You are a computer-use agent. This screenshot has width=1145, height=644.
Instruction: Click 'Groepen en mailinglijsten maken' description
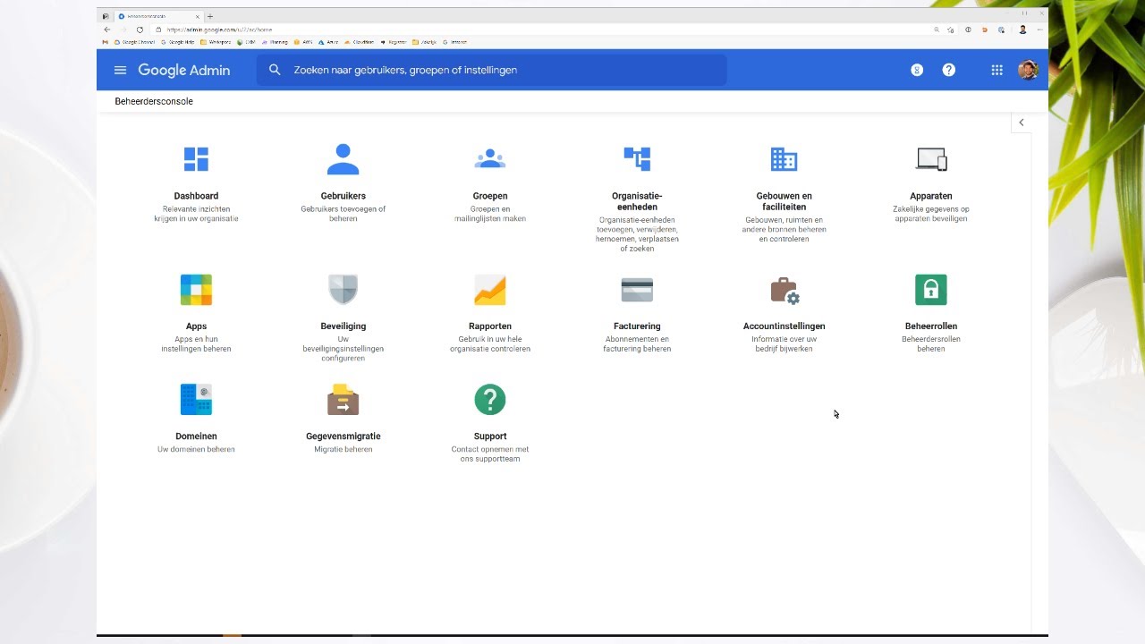(490, 214)
